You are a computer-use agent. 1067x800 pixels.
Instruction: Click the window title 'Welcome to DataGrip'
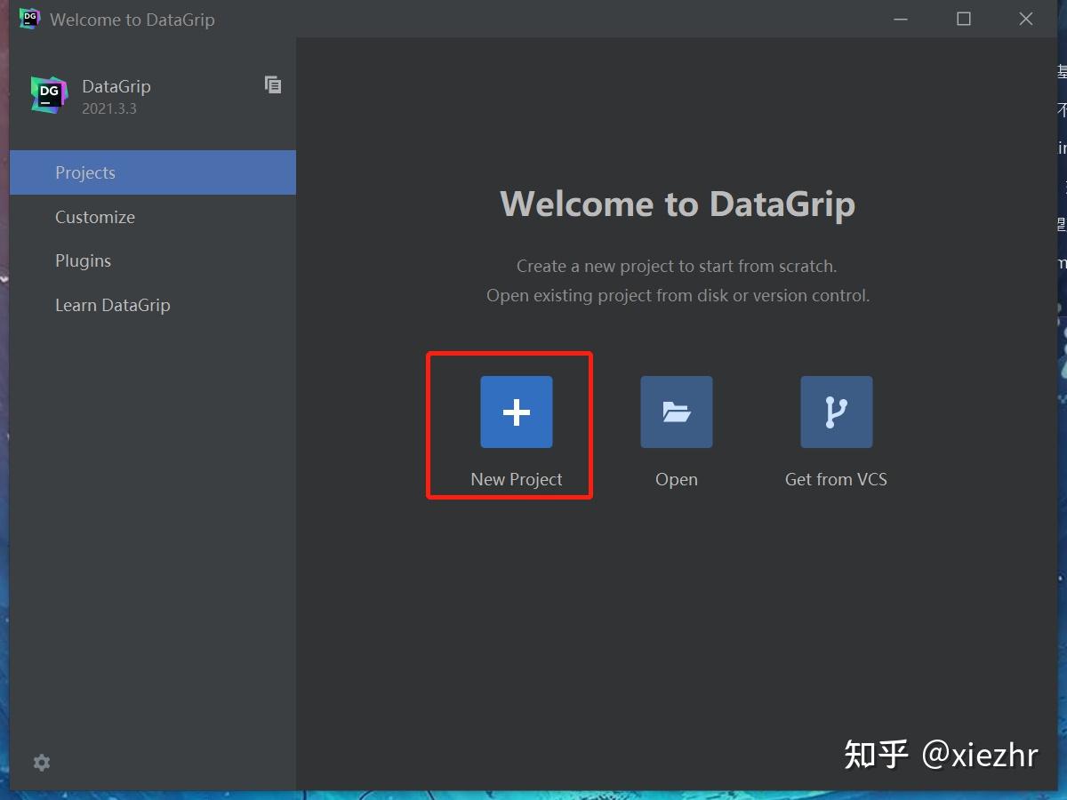pos(132,20)
